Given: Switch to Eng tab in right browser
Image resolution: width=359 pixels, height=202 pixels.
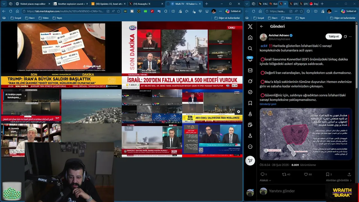Looking at the screenshot, I should click(x=314, y=4).
